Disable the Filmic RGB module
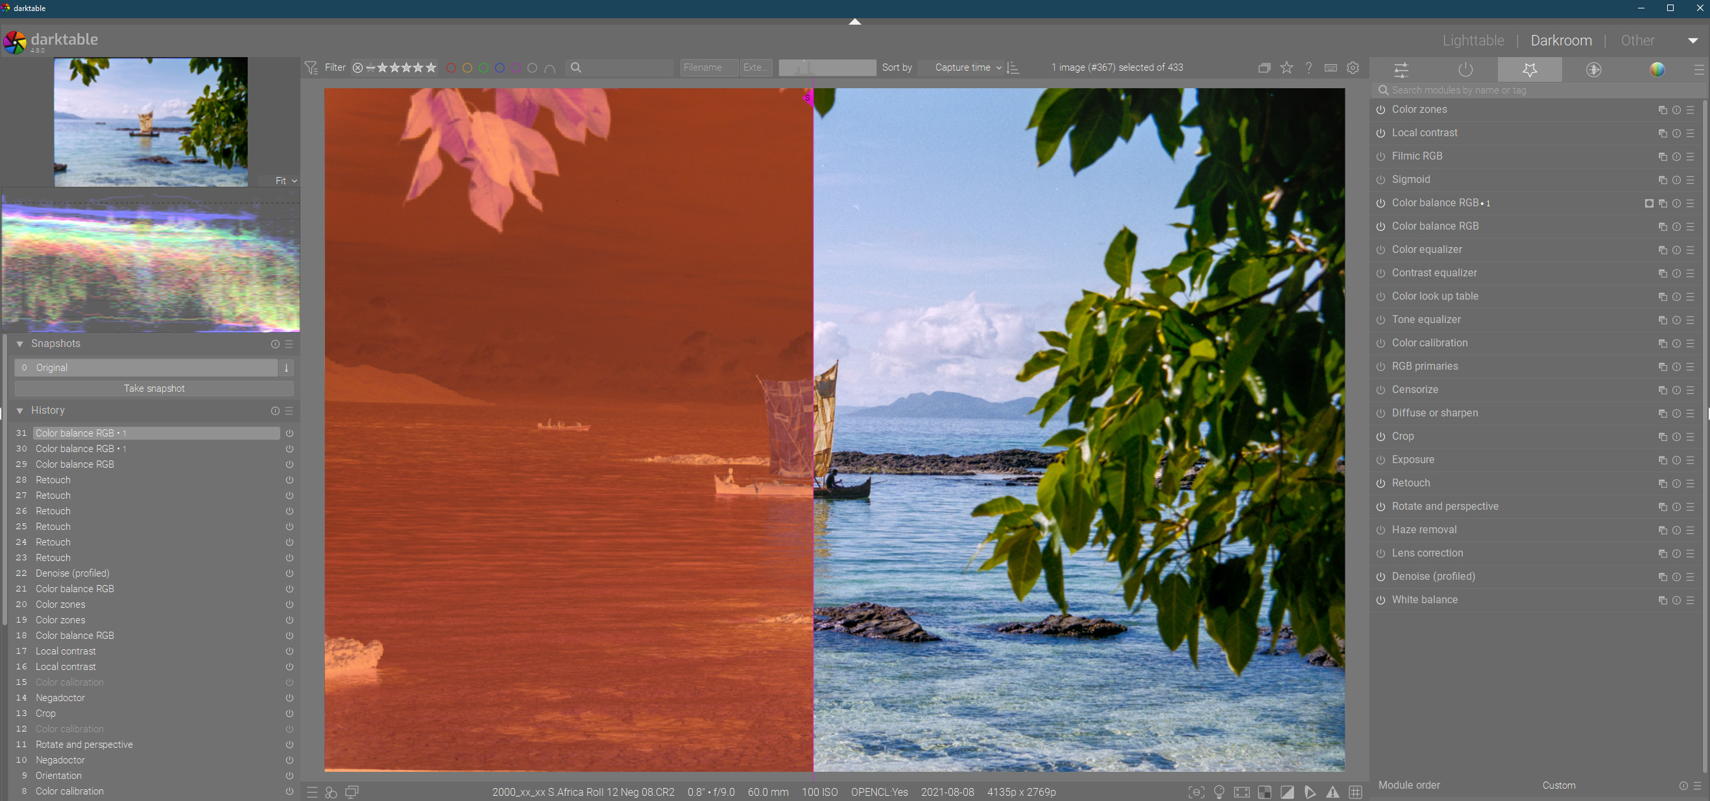Image resolution: width=1710 pixels, height=801 pixels. [1380, 156]
